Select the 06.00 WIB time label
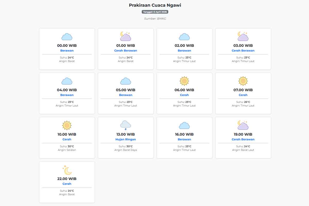This screenshot has width=309, height=206. click(x=184, y=90)
